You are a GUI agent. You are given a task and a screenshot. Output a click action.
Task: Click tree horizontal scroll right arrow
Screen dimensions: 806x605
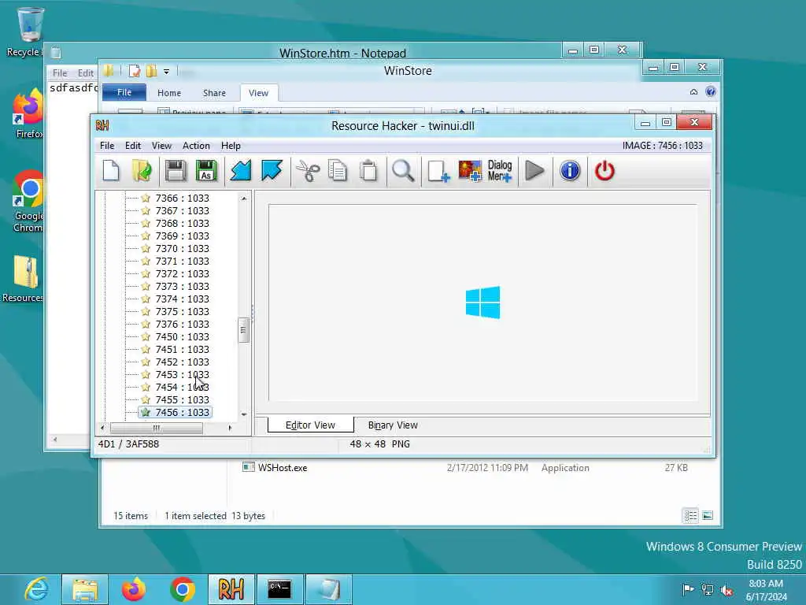230,428
